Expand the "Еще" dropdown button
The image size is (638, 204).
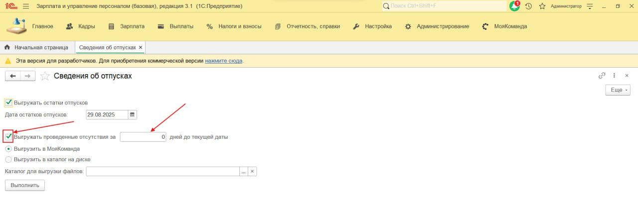coord(618,90)
